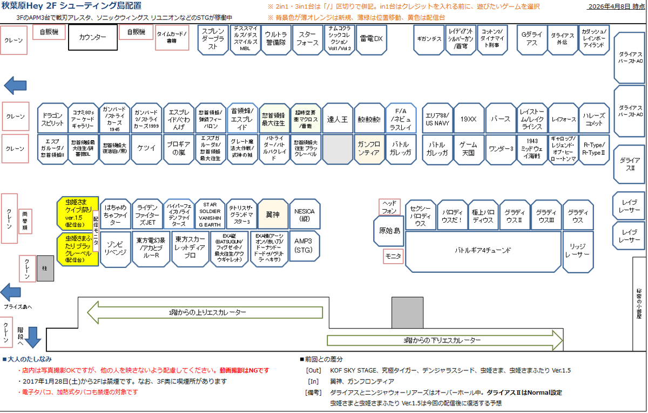
Task: Select the タイムカード/書類 box
Action: pyautogui.click(x=172, y=39)
